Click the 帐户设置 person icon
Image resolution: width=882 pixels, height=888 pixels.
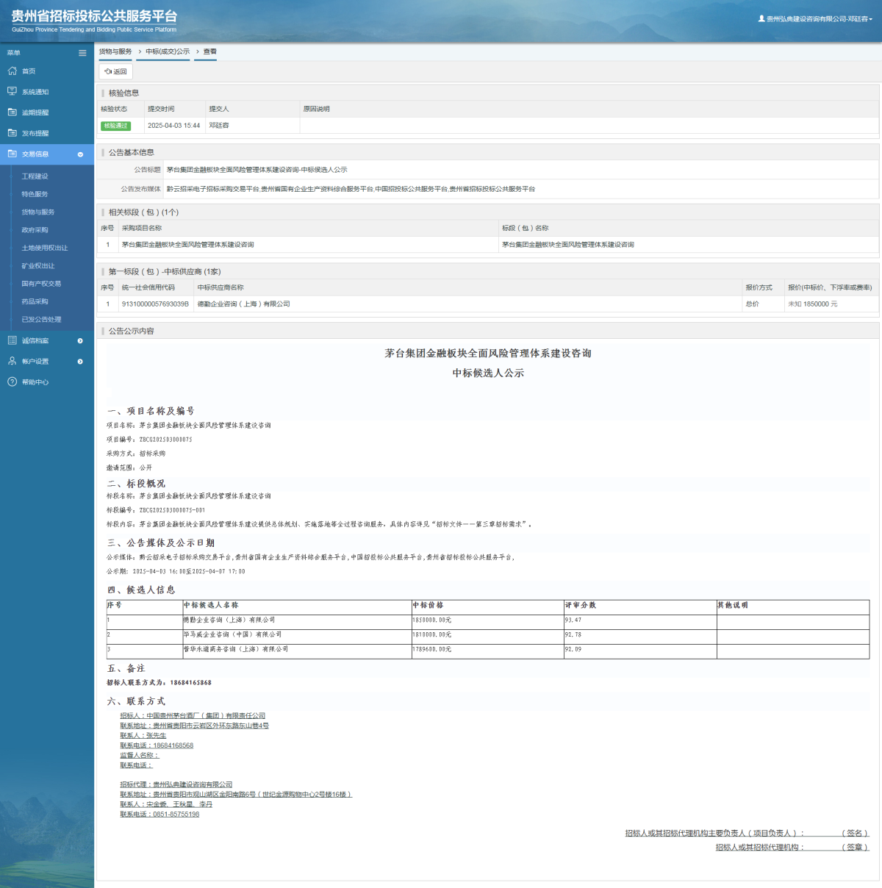pos(12,361)
